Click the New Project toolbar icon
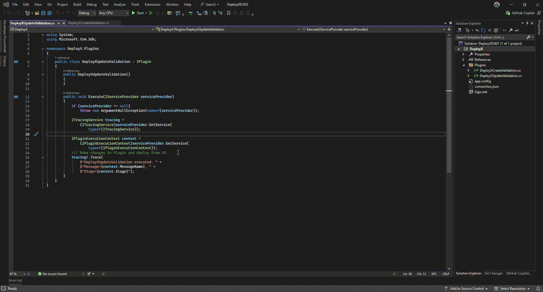The image size is (543, 292). pos(27,13)
